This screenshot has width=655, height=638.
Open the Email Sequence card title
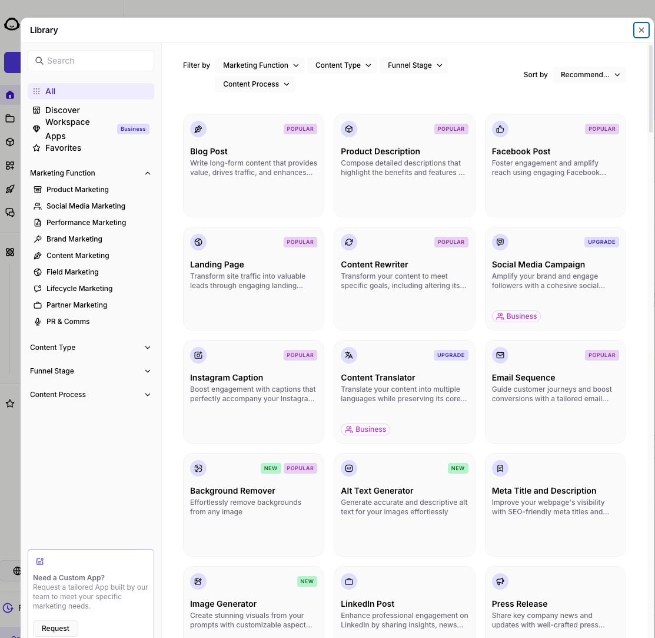523,378
